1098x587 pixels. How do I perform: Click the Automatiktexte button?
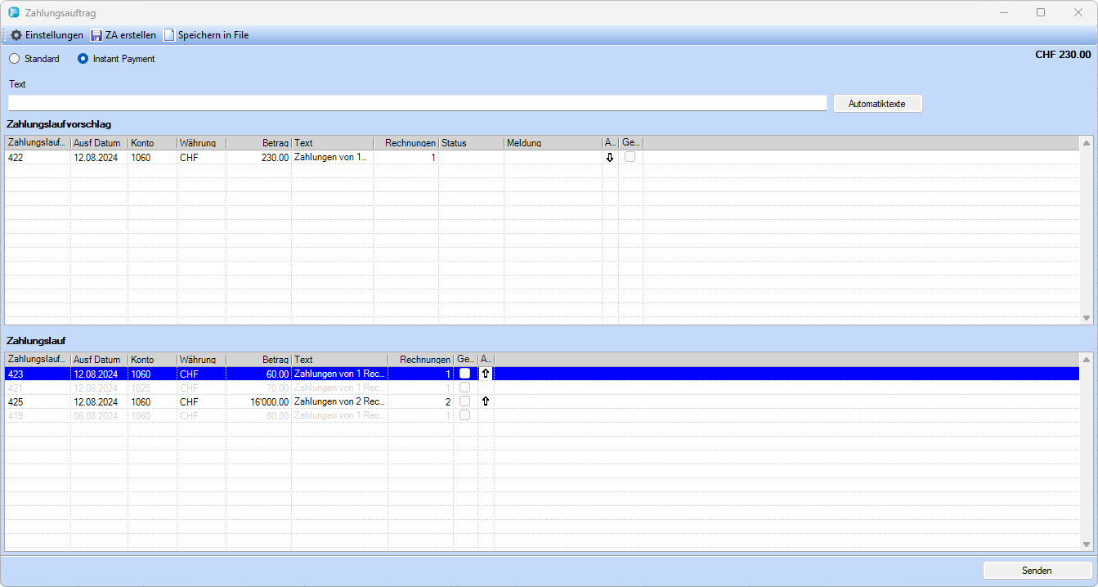(x=877, y=104)
